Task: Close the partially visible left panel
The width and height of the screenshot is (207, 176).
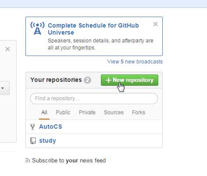Action: point(7,49)
